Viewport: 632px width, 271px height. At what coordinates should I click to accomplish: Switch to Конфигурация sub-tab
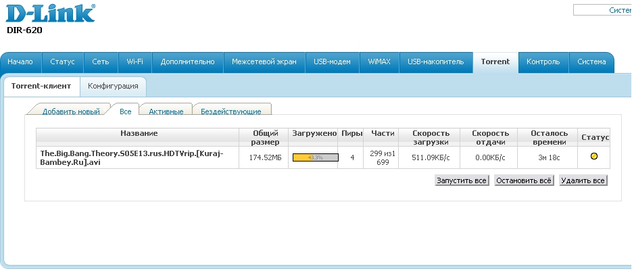[113, 87]
